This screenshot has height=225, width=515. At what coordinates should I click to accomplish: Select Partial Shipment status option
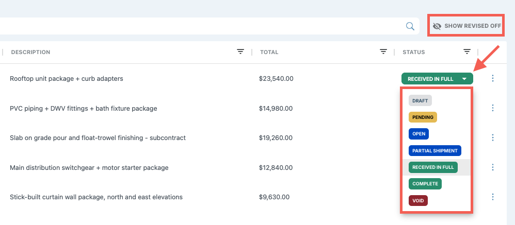click(435, 151)
